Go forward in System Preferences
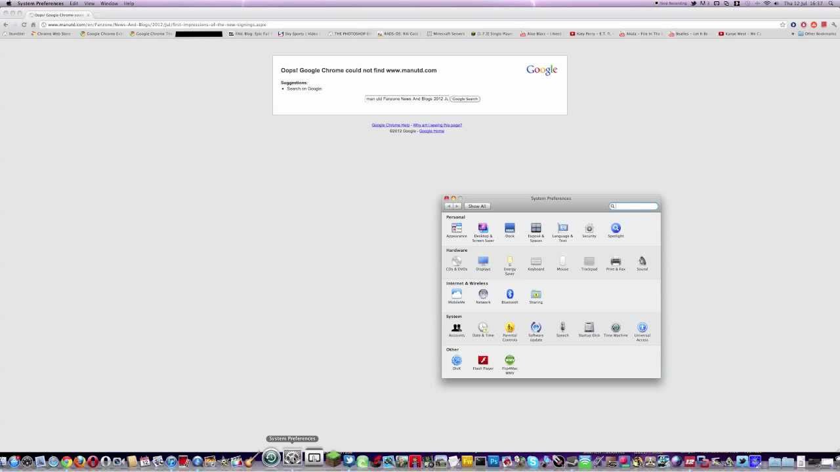Screen dimensions: 840x472 [x=457, y=206]
